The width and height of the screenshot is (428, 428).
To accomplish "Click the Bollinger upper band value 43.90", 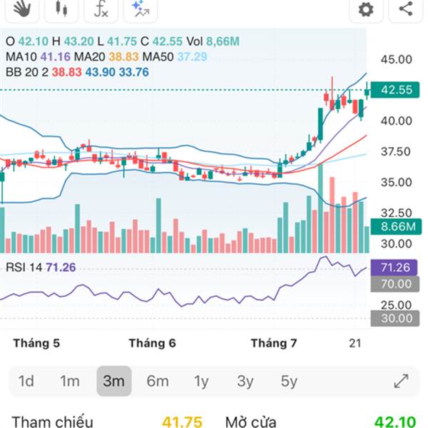I will (100, 72).
